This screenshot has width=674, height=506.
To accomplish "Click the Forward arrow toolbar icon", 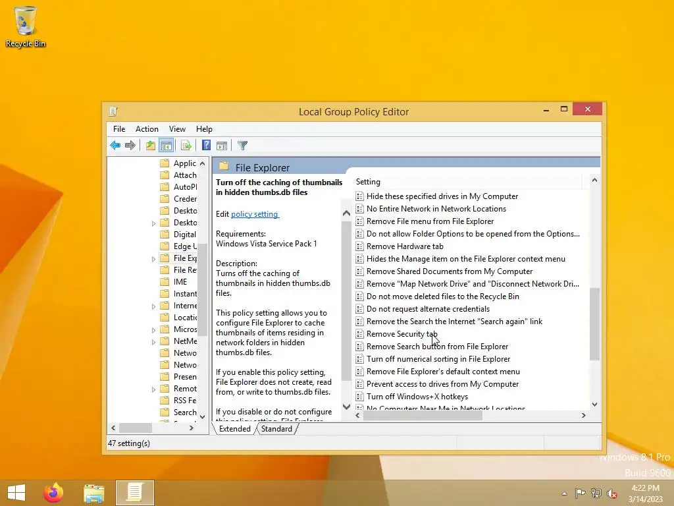I will tap(130, 146).
